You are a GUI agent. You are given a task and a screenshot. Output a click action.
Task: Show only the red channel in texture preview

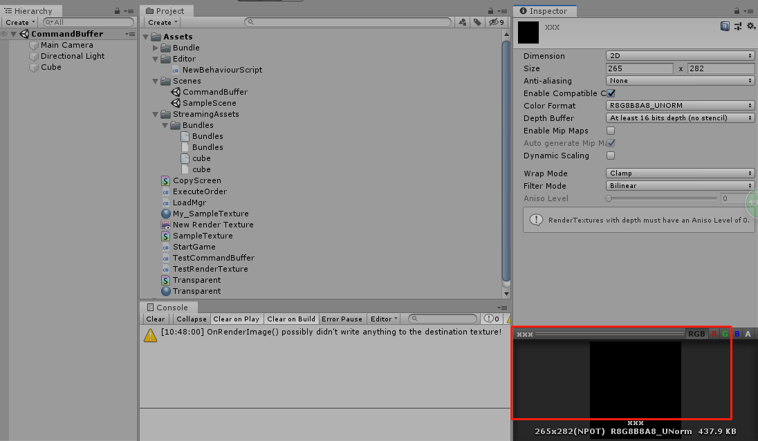[714, 333]
